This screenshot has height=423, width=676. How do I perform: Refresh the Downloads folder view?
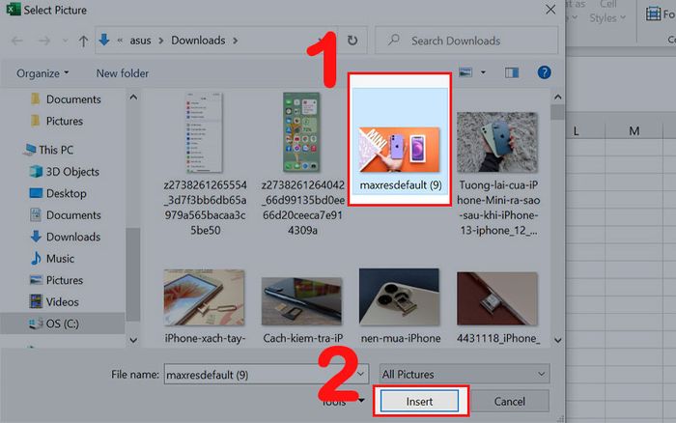[x=352, y=41]
